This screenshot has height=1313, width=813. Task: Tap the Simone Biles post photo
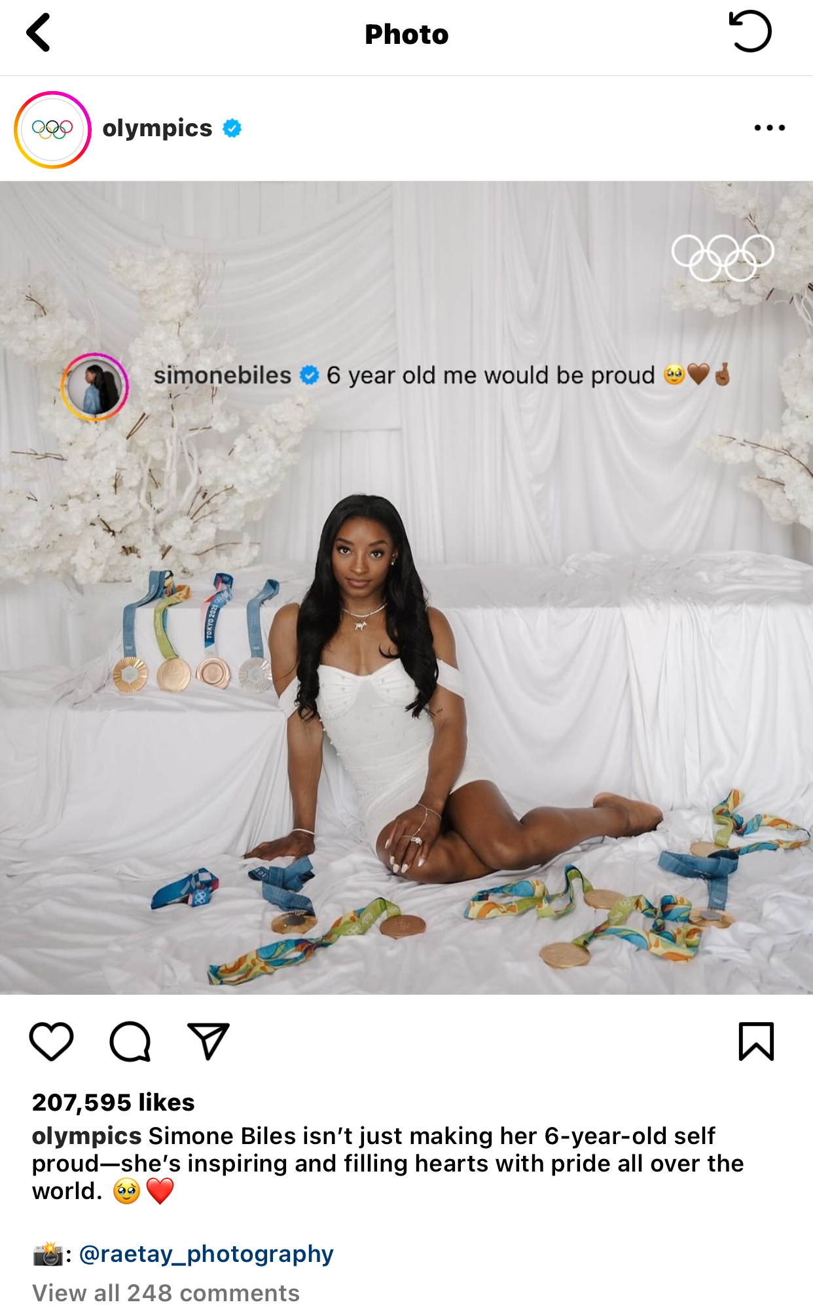[x=406, y=587]
